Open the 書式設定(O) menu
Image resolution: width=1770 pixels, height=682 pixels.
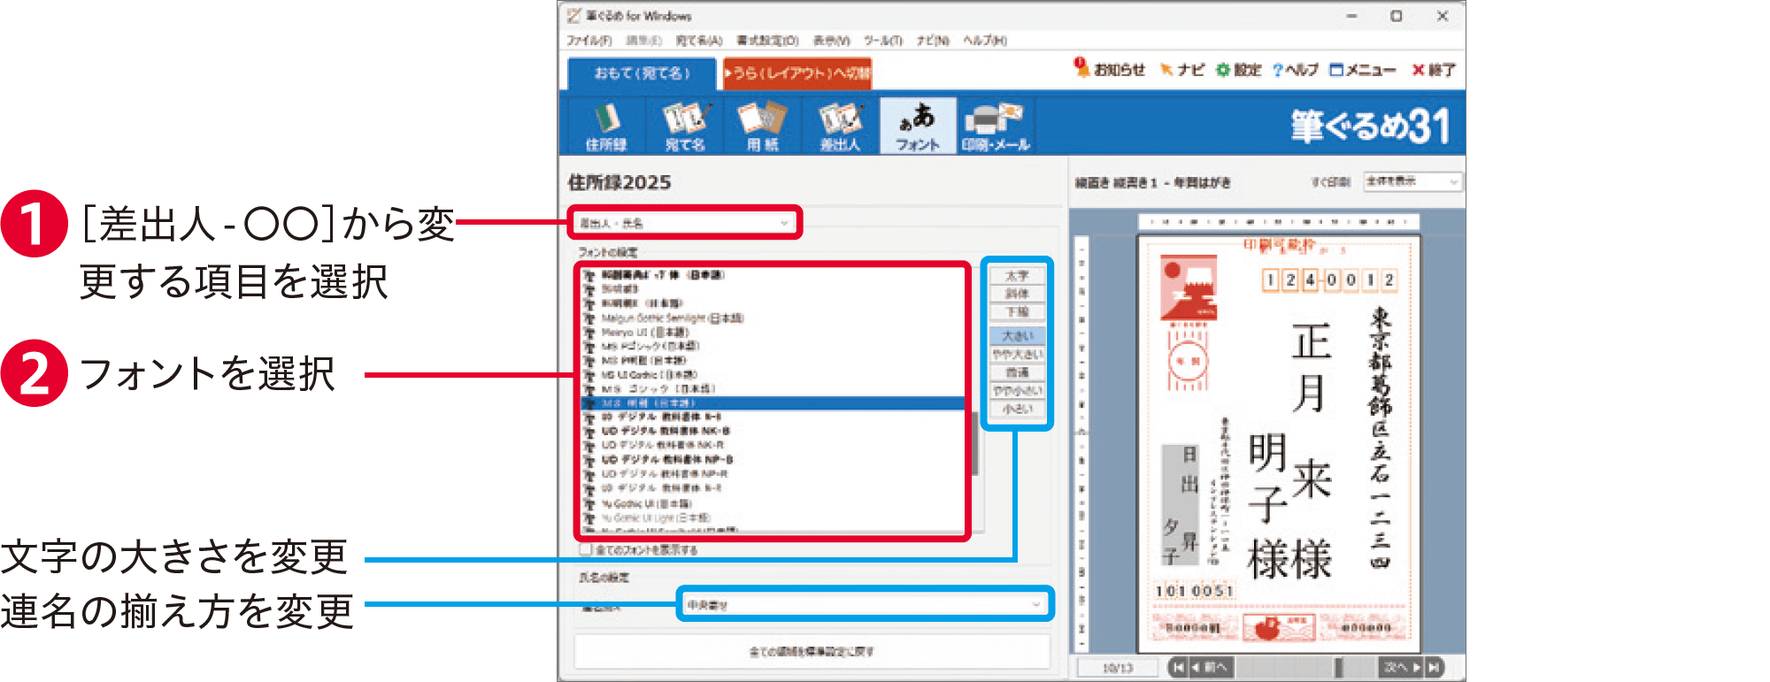tap(767, 41)
